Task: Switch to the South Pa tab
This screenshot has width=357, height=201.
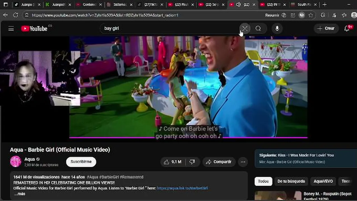Action: click(x=304, y=4)
